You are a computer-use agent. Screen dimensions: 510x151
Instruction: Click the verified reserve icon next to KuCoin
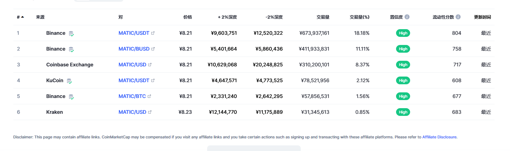point(69,81)
